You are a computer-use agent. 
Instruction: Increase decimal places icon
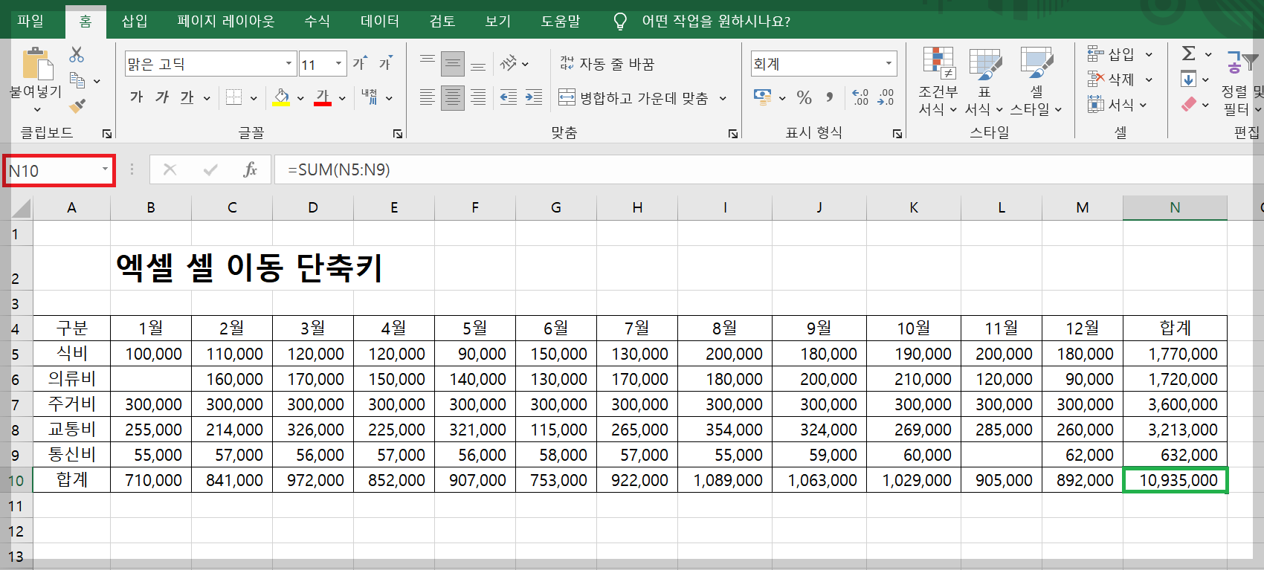click(x=860, y=97)
